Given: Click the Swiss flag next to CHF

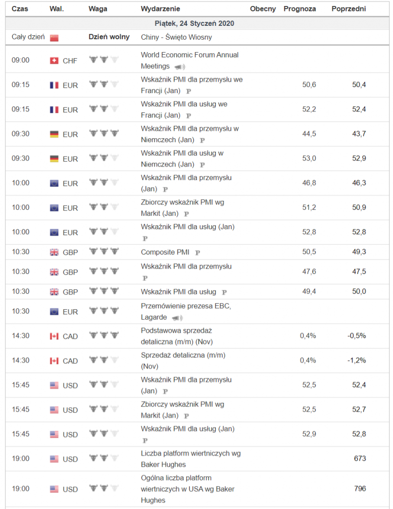Looking at the screenshot, I should 54,61.
